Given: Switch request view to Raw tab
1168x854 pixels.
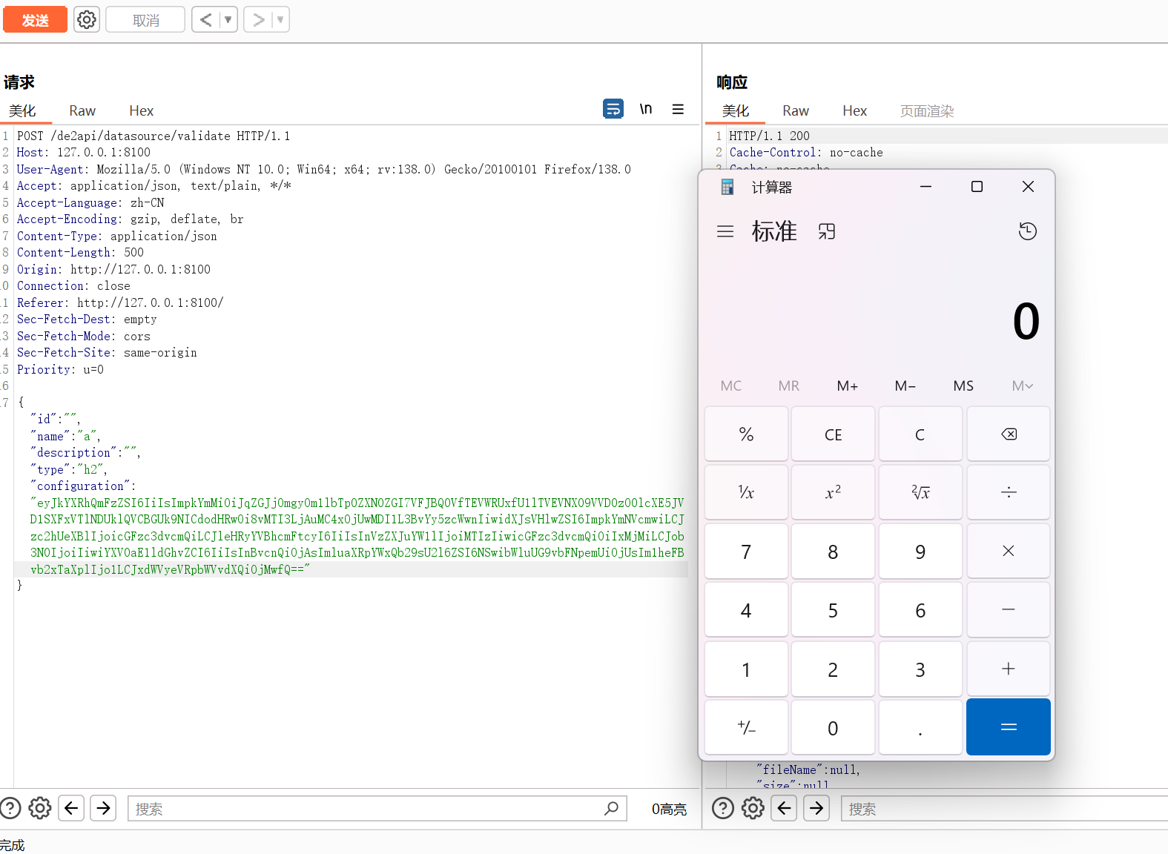Looking at the screenshot, I should tap(82, 110).
